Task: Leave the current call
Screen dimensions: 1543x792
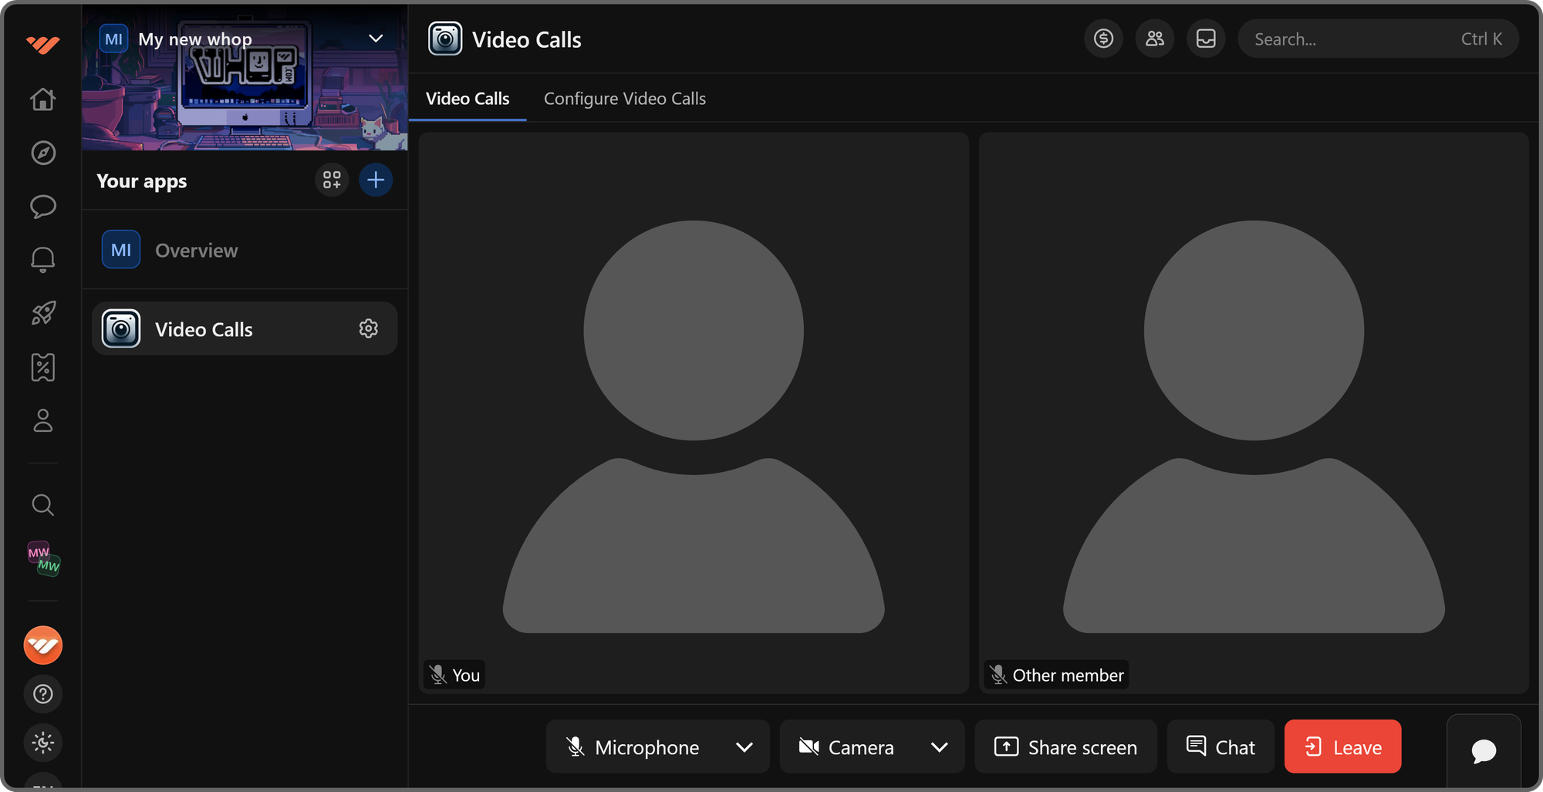Action: (1342, 747)
